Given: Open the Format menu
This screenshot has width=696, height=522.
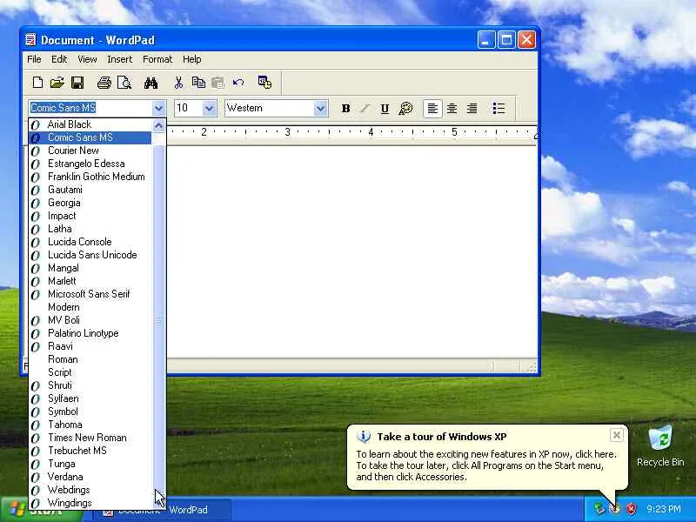Looking at the screenshot, I should pos(157,59).
